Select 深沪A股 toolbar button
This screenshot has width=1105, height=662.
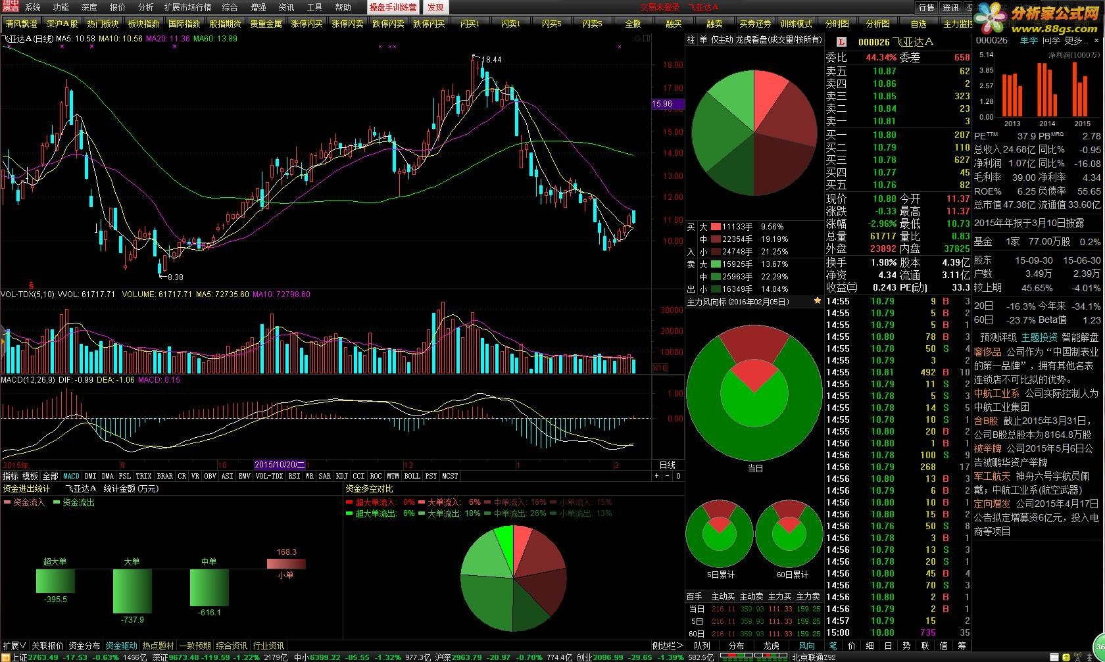coord(62,24)
